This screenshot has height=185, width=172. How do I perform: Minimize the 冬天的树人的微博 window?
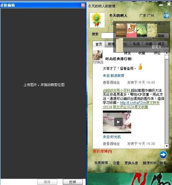tap(161, 5)
